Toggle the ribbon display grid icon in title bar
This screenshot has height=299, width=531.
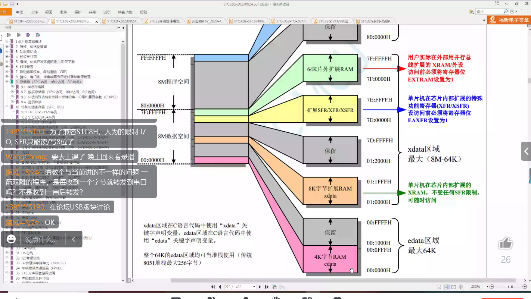tap(497, 4)
